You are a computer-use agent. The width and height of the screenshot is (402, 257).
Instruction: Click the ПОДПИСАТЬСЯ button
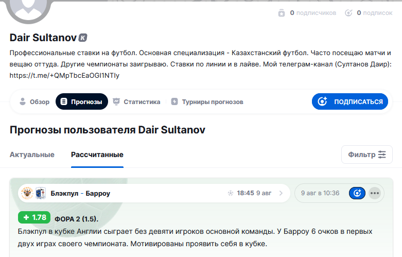(x=349, y=101)
